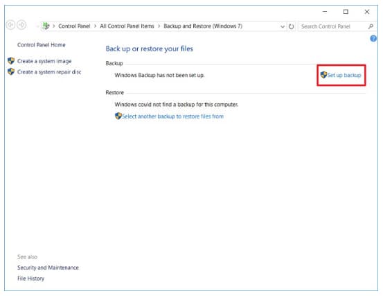Select All Control Panel Items breadcrumb

click(x=127, y=26)
